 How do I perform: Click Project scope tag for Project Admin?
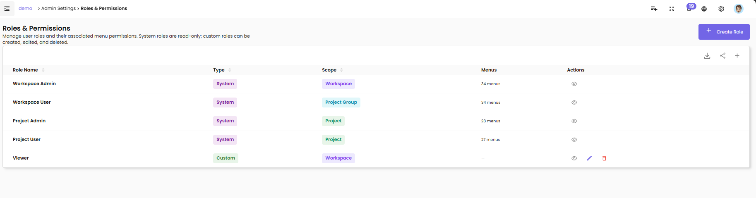point(333,121)
